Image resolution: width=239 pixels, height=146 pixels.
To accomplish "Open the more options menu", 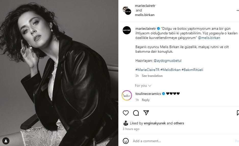I will (x=237, y=10).
